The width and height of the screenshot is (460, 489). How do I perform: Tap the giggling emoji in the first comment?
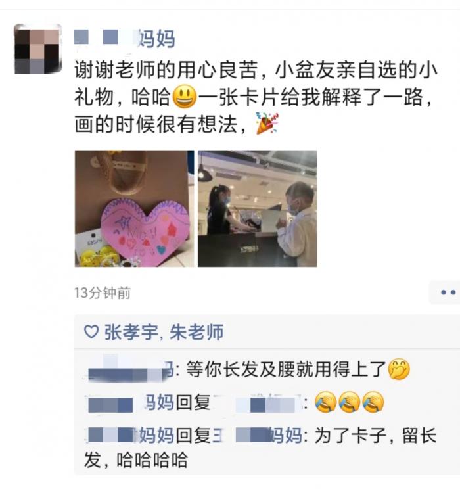click(x=399, y=369)
